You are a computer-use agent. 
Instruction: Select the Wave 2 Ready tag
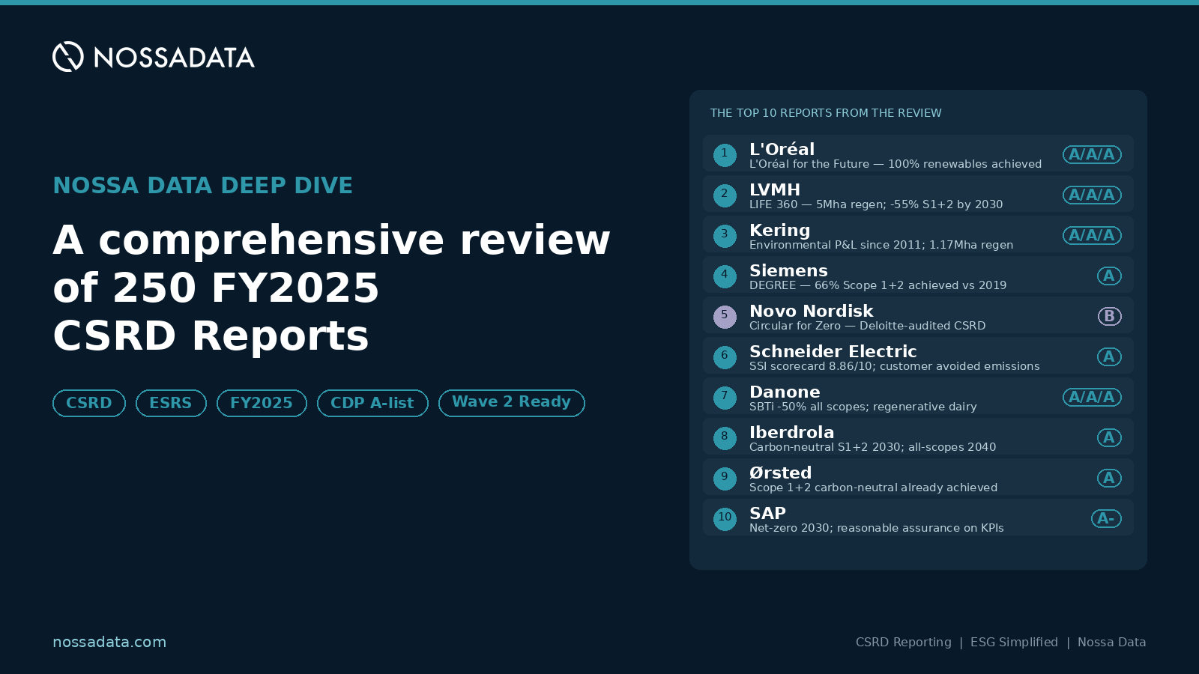[x=512, y=403]
